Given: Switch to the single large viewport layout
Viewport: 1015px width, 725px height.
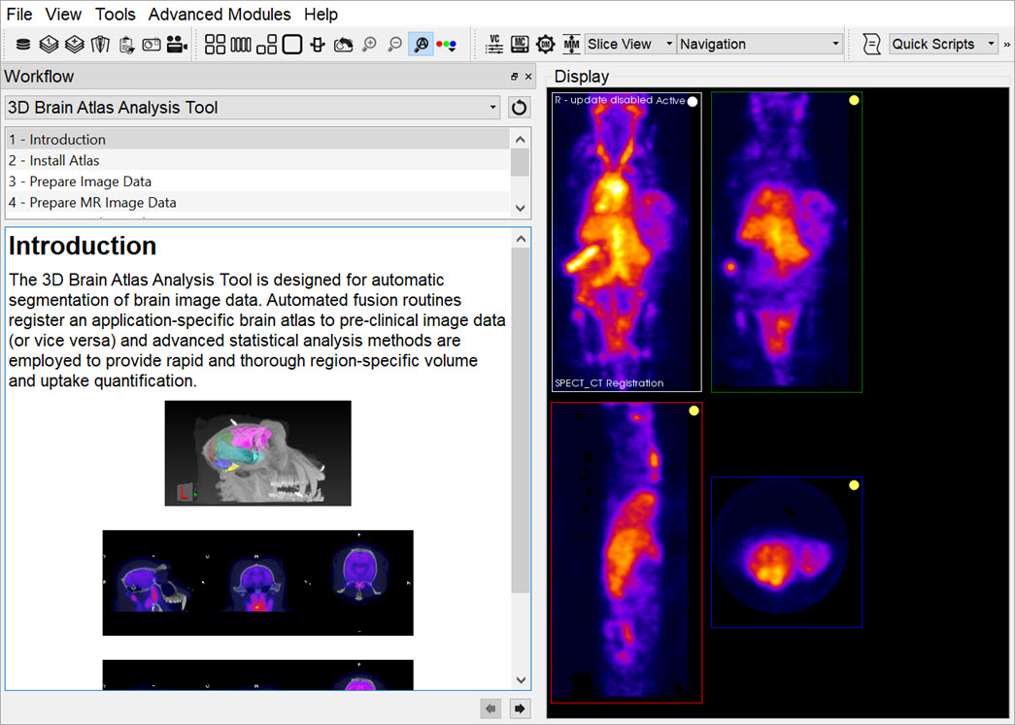Looking at the screenshot, I should [291, 45].
